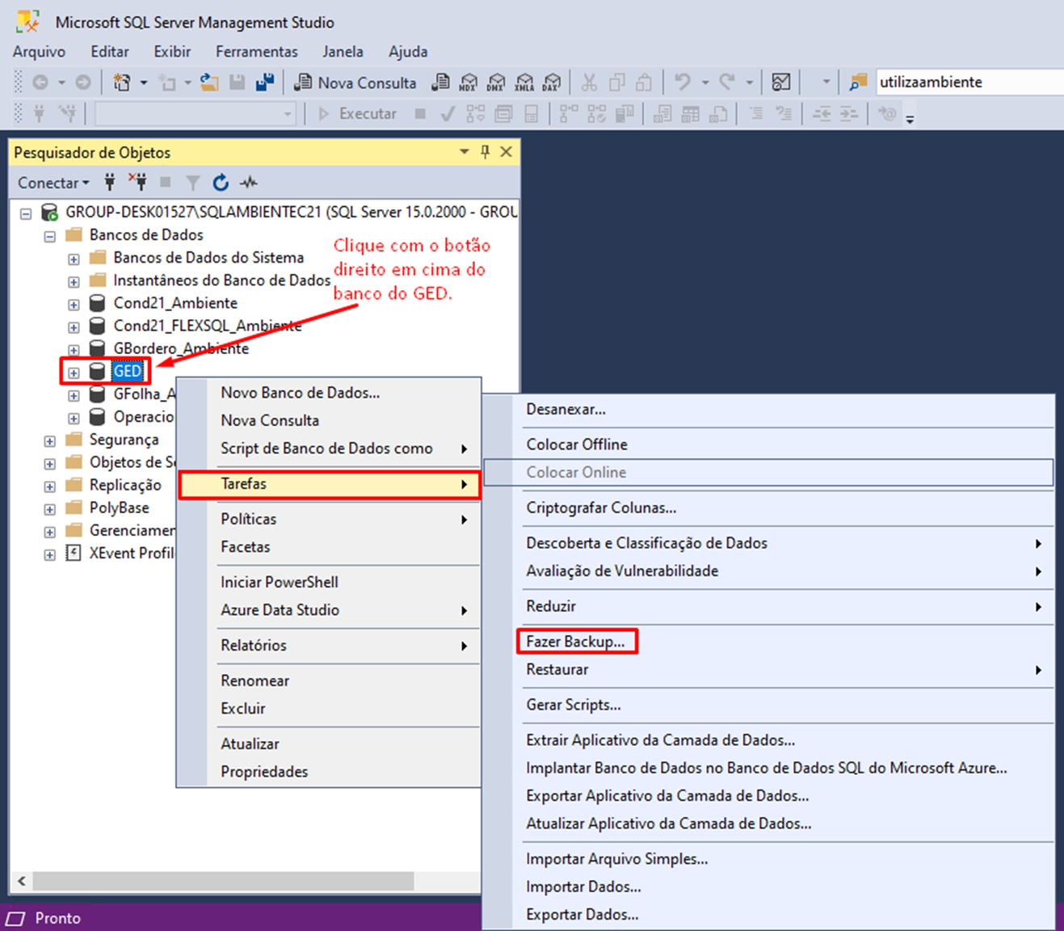Click the new item toolbar icon
Viewport: 1064px width, 931px height.
click(122, 82)
